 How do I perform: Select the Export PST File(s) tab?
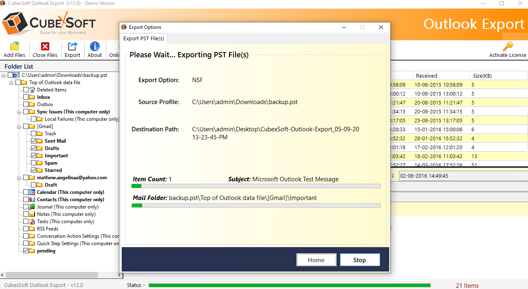coord(144,39)
